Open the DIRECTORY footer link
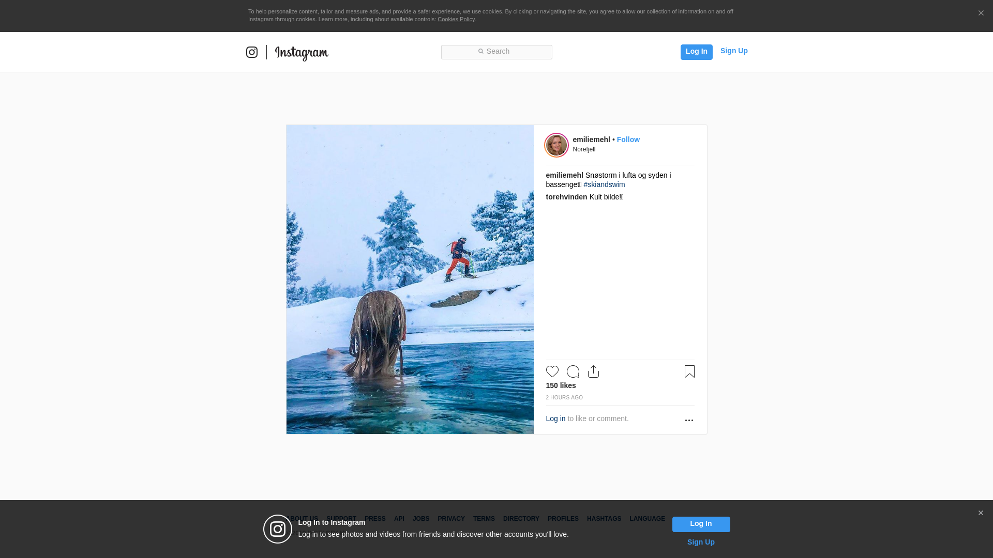This screenshot has width=993, height=558. click(521, 519)
